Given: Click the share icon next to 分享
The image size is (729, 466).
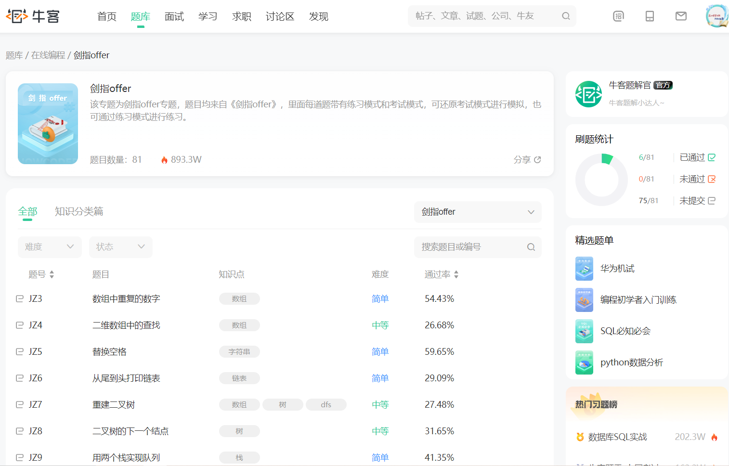Looking at the screenshot, I should (x=537, y=160).
